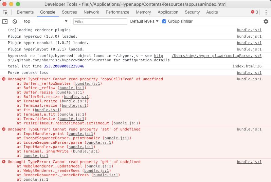Screen dimensions: 271x182
Task: Select the Console tab
Action: coord(48,12)
